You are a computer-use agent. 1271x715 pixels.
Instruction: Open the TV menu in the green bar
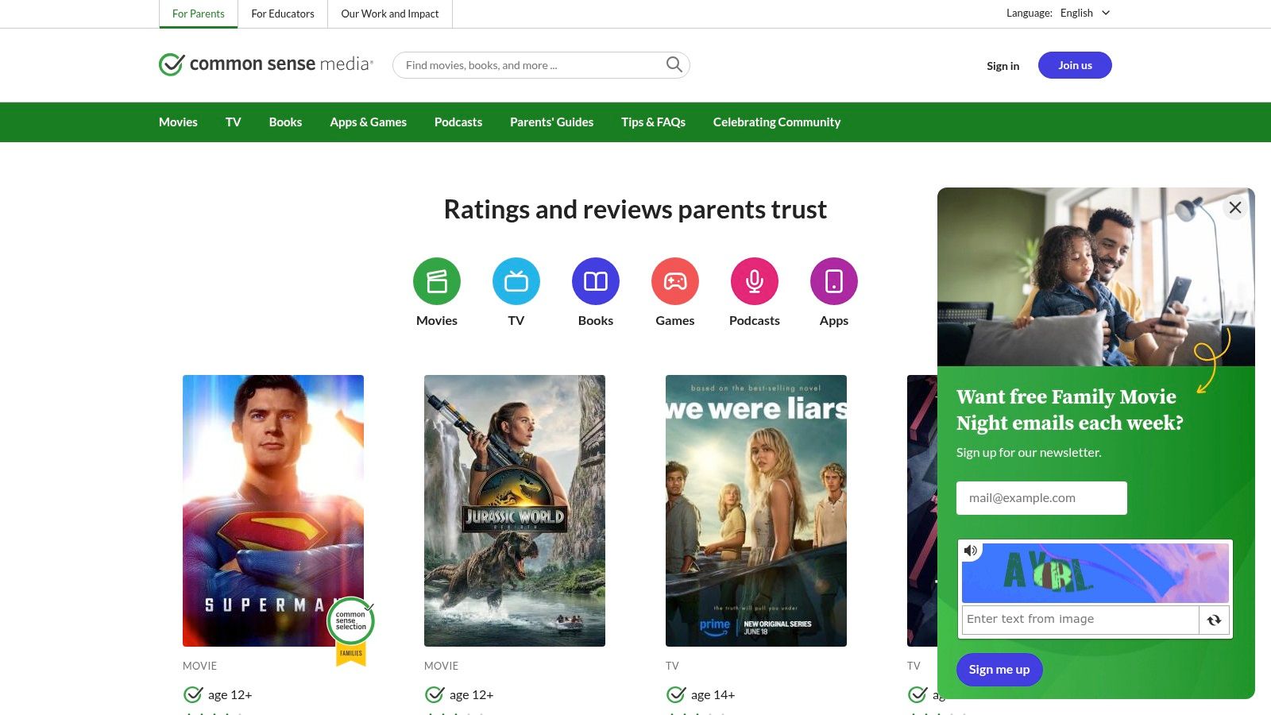coord(233,122)
